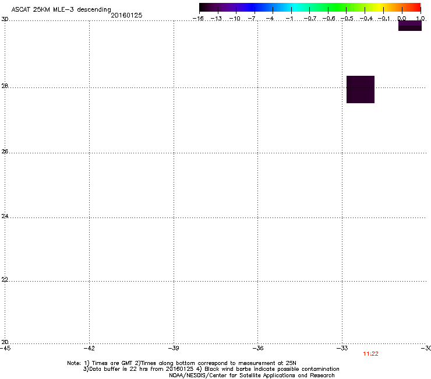Viewport: 431px width, 379px height.
Task: Click the longitude label "-39"
Action: 174,349
